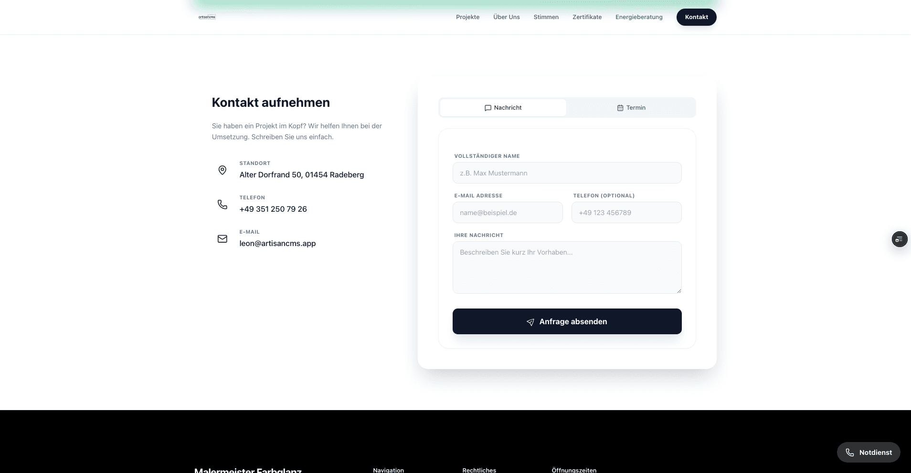Click the Kontakt button
The height and width of the screenshot is (473, 911).
pyautogui.click(x=696, y=17)
